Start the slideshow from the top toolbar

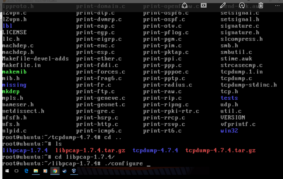click(204, 5)
